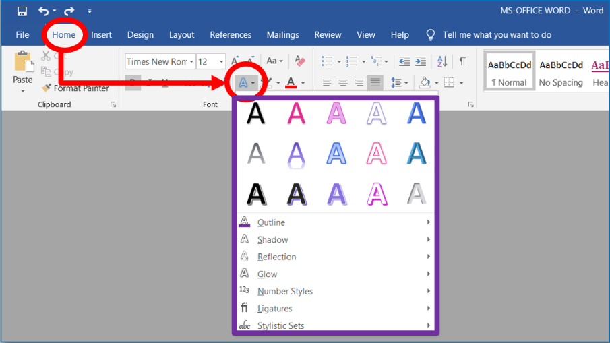Open the Number Styles submenu
The height and width of the screenshot is (343, 610).
coord(336,291)
